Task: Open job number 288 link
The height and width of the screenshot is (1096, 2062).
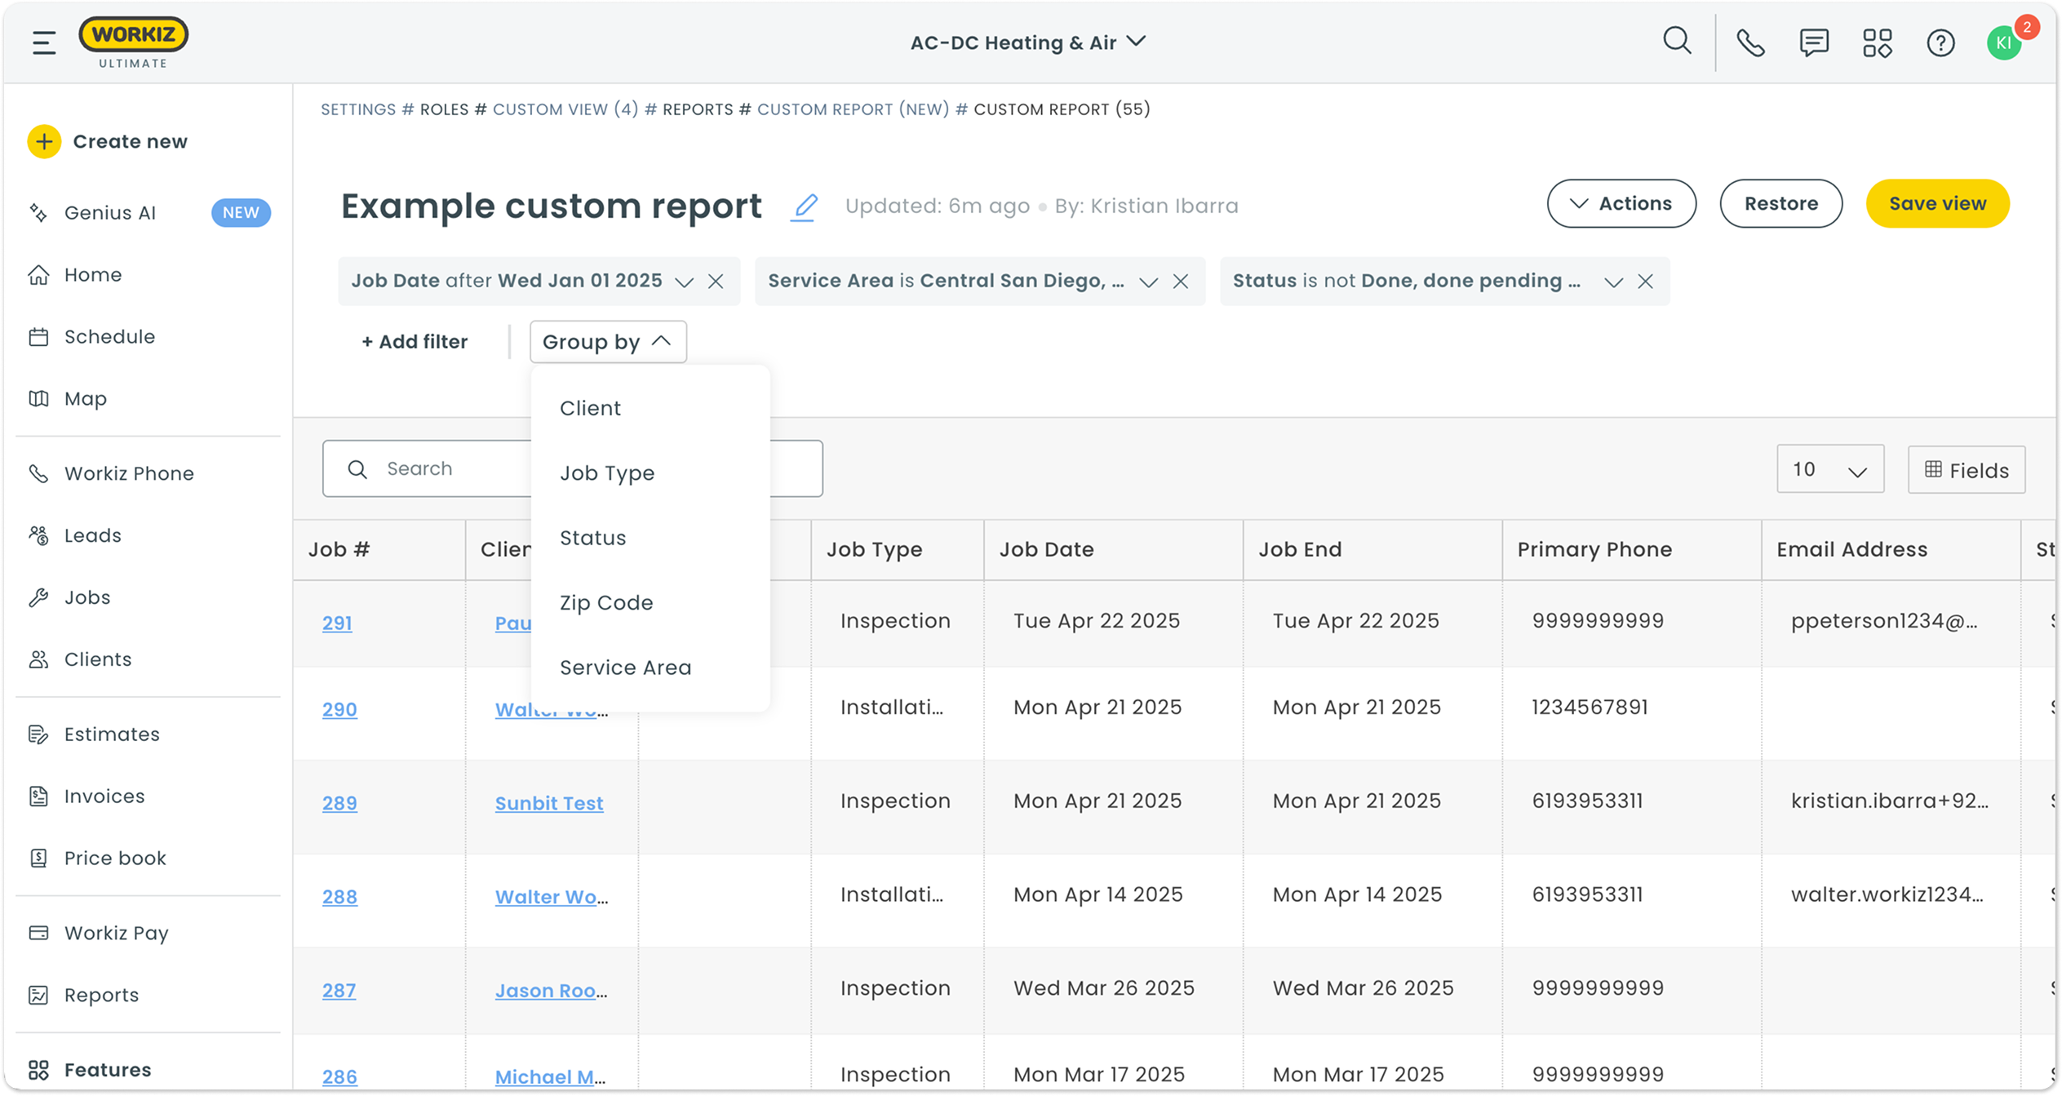Action: [x=339, y=897]
